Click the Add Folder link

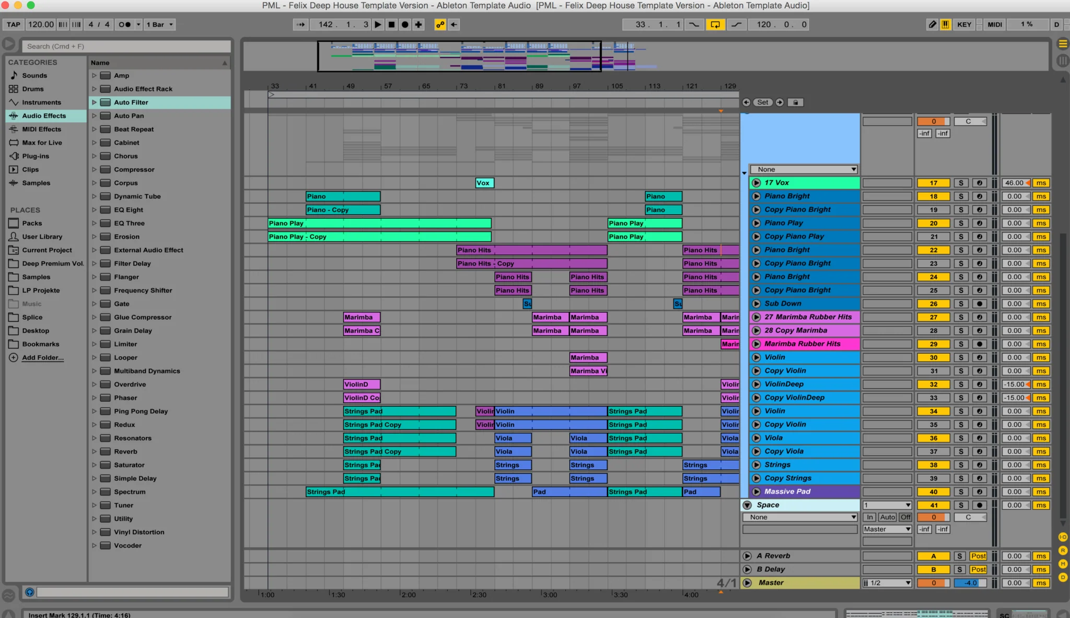click(x=43, y=358)
